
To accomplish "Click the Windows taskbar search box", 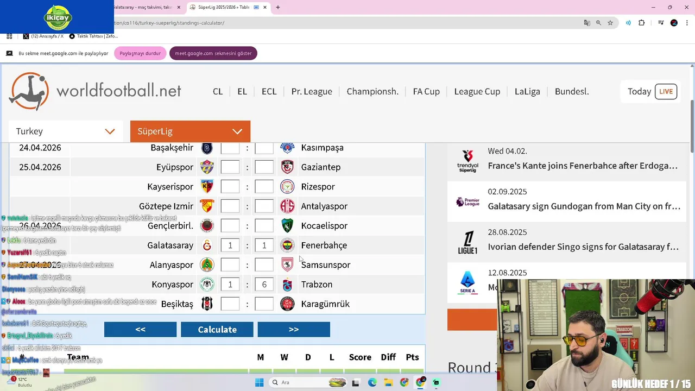I will pyautogui.click(x=307, y=382).
